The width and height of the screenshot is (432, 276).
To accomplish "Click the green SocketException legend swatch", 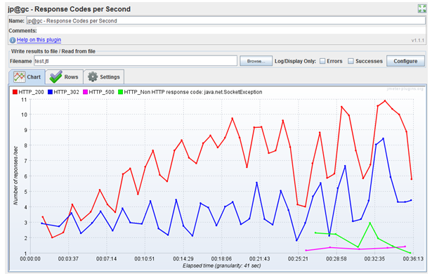I will 120,92.
